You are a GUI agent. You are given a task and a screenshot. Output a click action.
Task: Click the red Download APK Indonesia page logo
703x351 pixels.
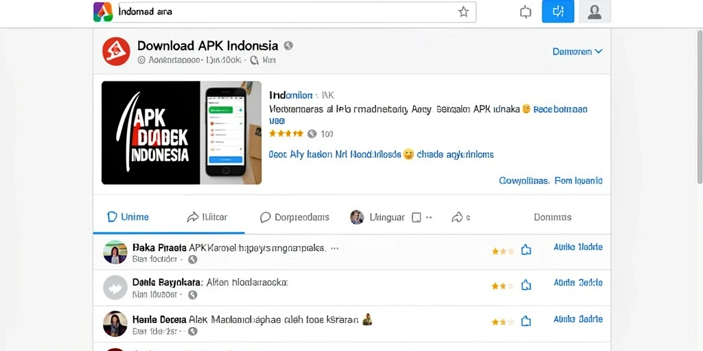[116, 51]
